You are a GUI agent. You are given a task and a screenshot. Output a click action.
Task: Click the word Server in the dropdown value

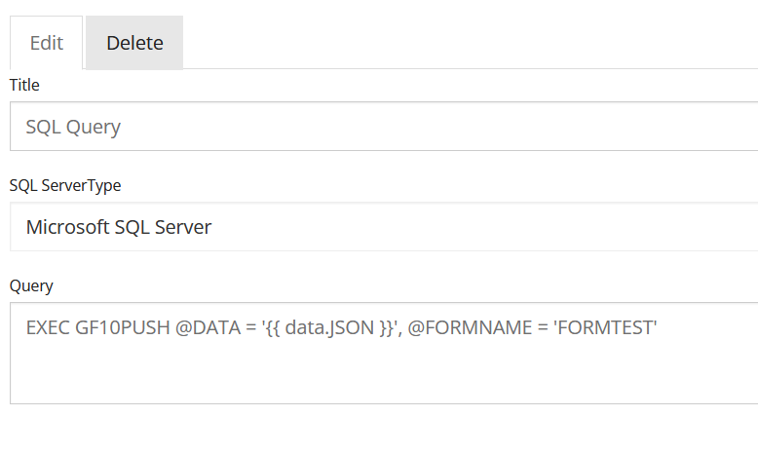click(180, 227)
